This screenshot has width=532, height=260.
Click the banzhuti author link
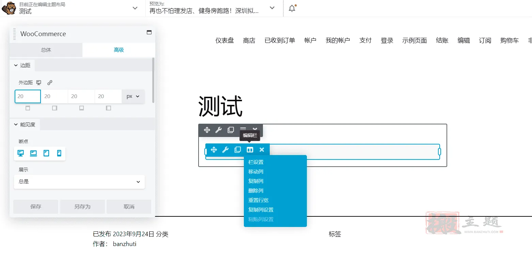click(125, 244)
